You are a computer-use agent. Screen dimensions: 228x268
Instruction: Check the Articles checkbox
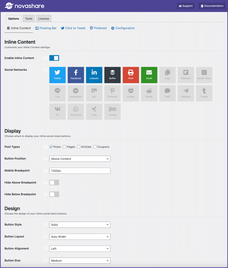[79, 147]
